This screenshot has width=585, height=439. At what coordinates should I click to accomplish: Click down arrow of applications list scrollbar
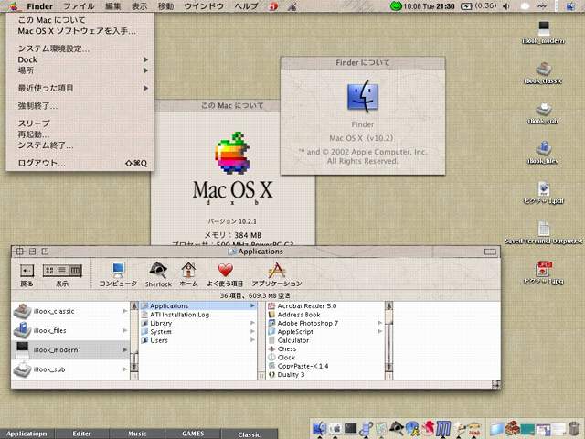(x=388, y=367)
